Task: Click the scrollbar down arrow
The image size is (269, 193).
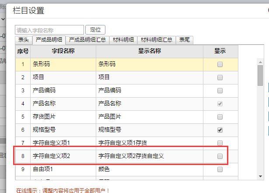Action: (x=260, y=176)
